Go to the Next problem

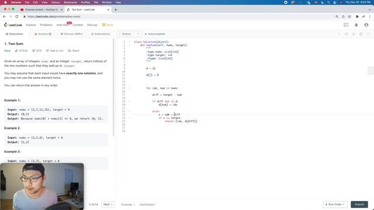tap(108, 204)
